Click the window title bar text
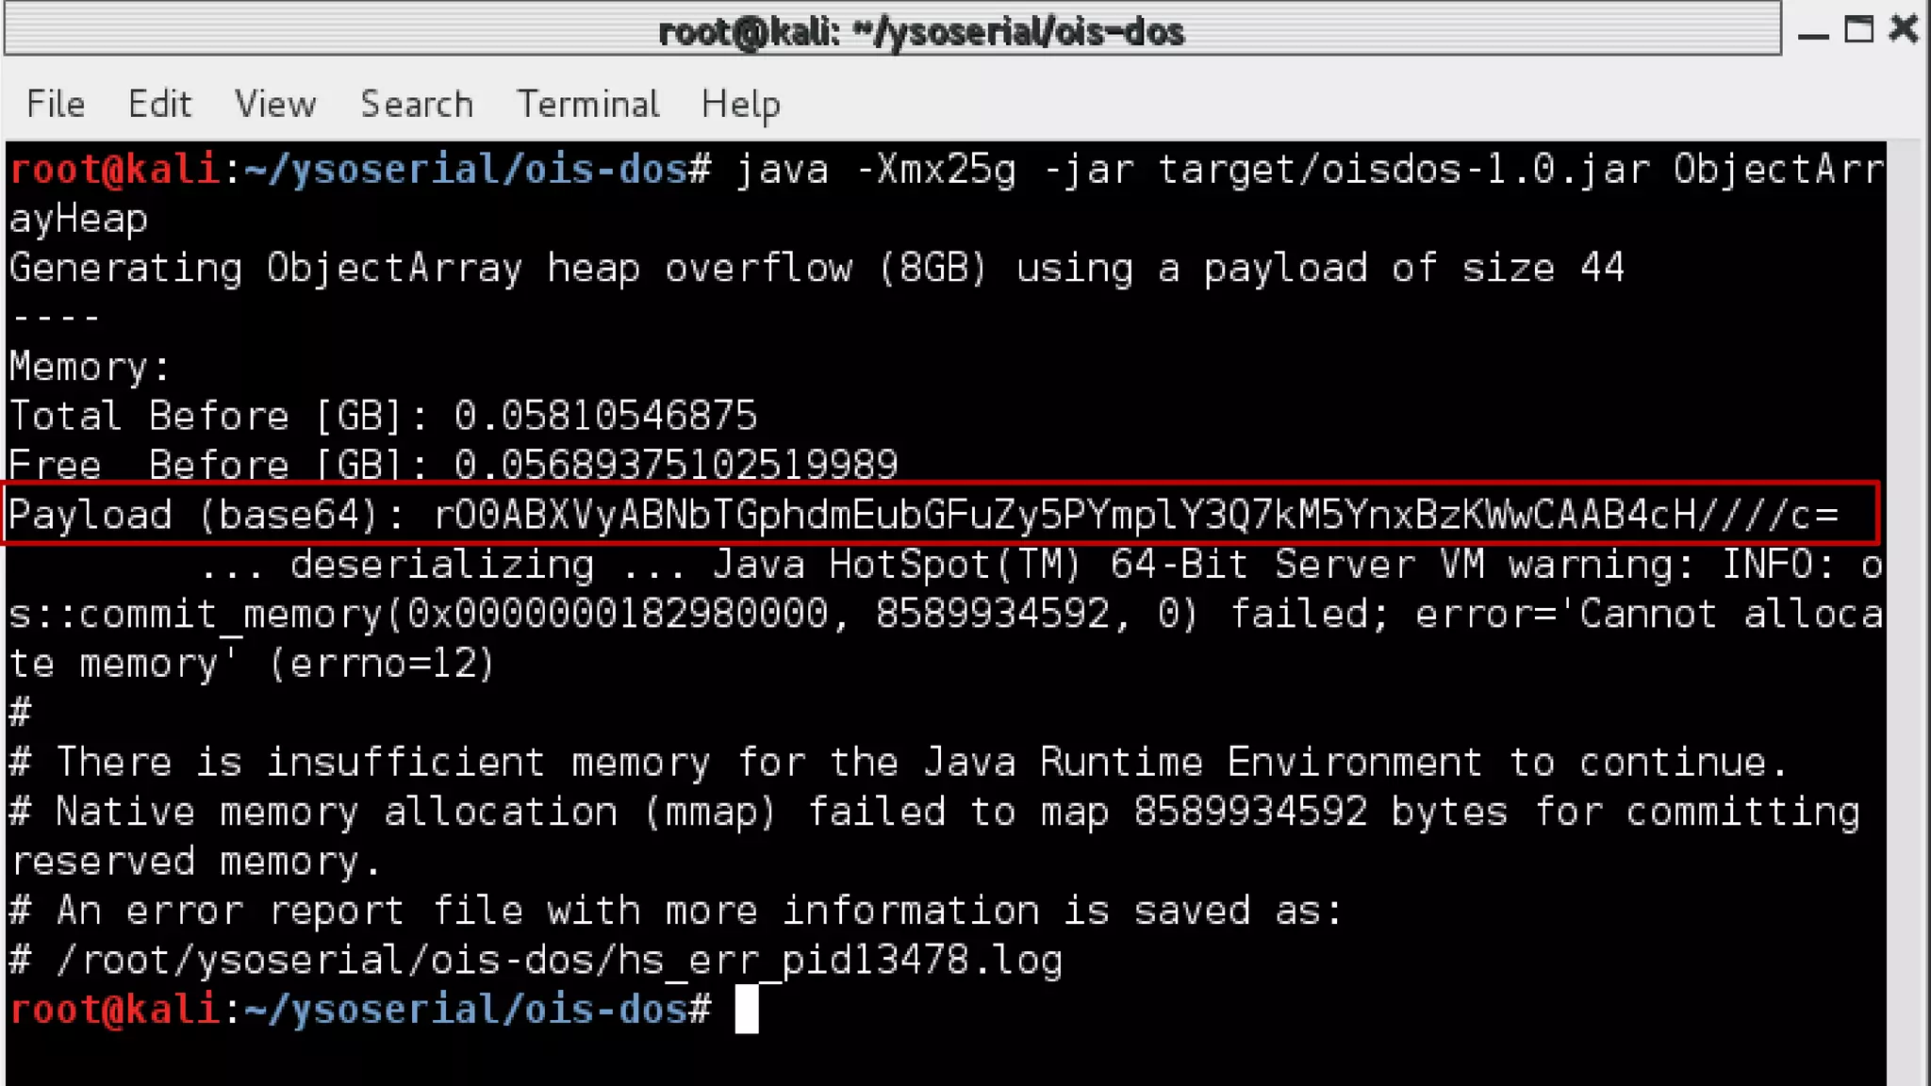The image size is (1931, 1086). tap(920, 32)
